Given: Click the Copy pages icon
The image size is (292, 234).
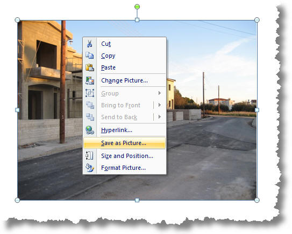Looking at the screenshot, I should tap(90, 56).
